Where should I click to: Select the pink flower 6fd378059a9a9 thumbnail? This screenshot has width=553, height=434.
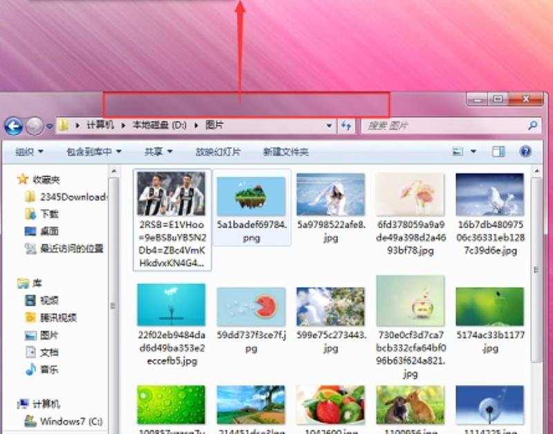pos(410,195)
